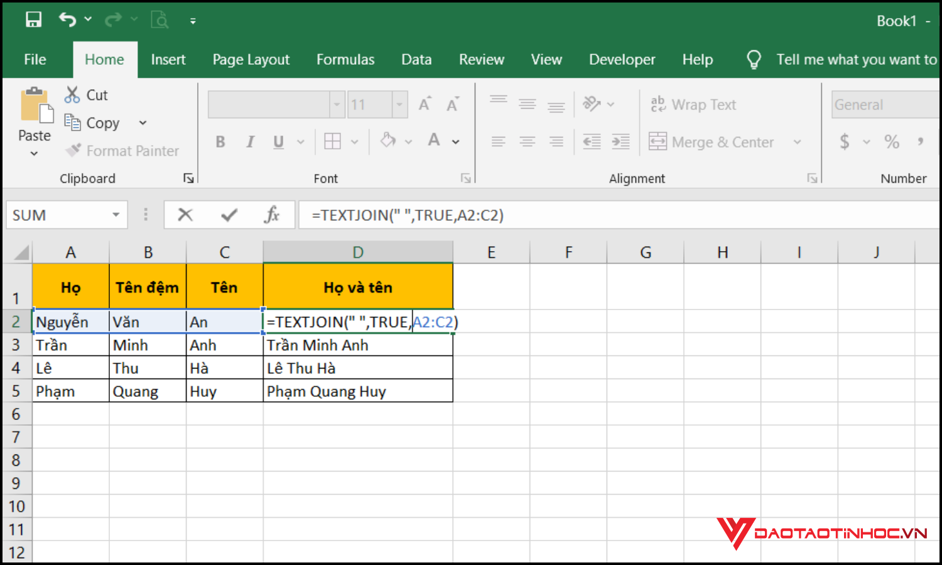Cancel formula entry with the X icon
This screenshot has width=942, height=565.
tap(185, 215)
